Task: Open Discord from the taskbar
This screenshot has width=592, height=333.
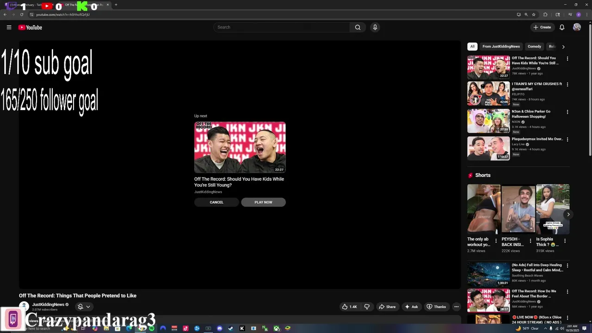Action: click(219, 328)
